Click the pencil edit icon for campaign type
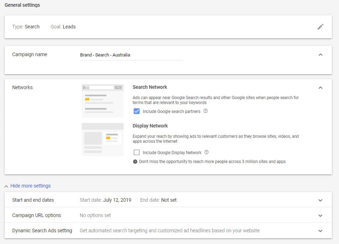The image size is (339, 244). pyautogui.click(x=321, y=27)
